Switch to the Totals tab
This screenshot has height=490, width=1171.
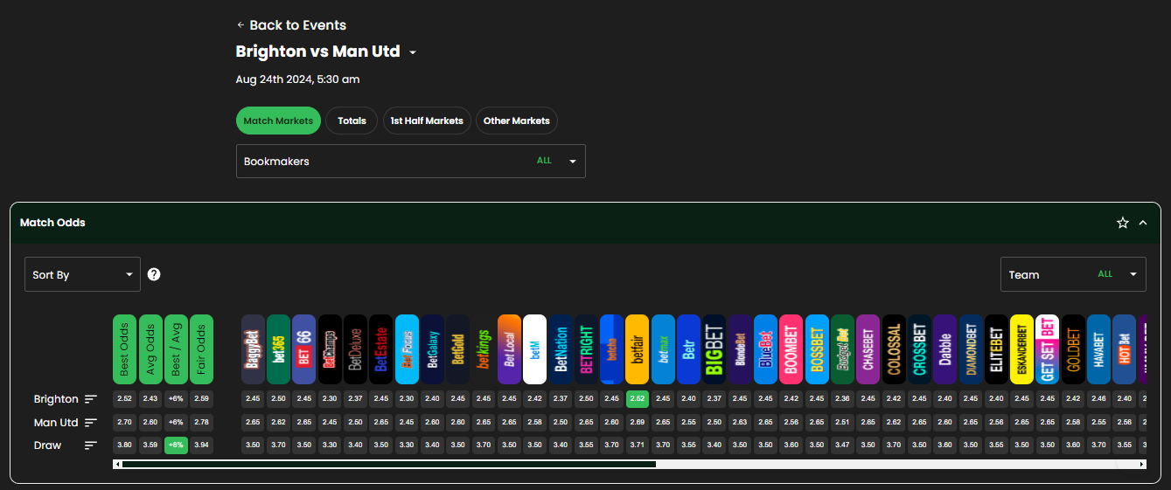click(352, 121)
